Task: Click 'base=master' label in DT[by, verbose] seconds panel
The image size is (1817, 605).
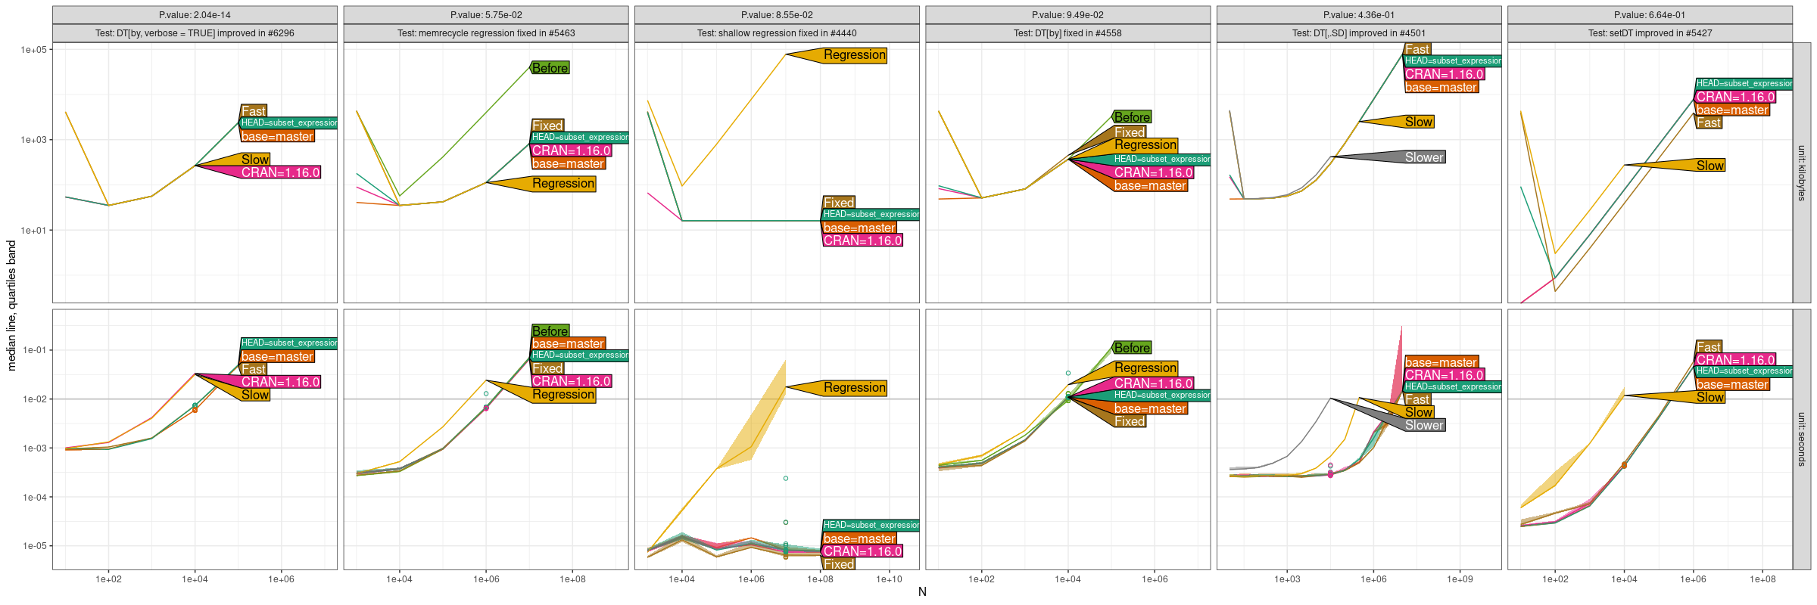Action: coord(277,356)
